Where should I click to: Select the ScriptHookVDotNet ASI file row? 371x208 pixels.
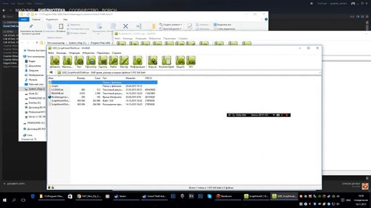pyautogui.click(x=103, y=101)
